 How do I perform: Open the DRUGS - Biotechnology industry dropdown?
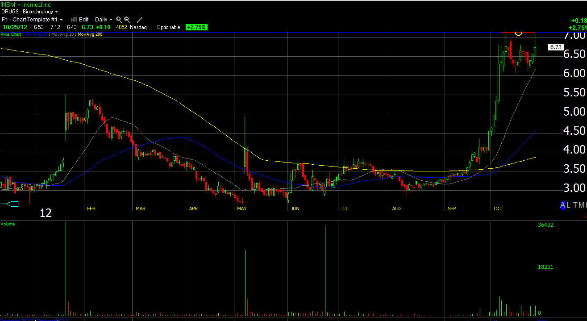pos(29,12)
